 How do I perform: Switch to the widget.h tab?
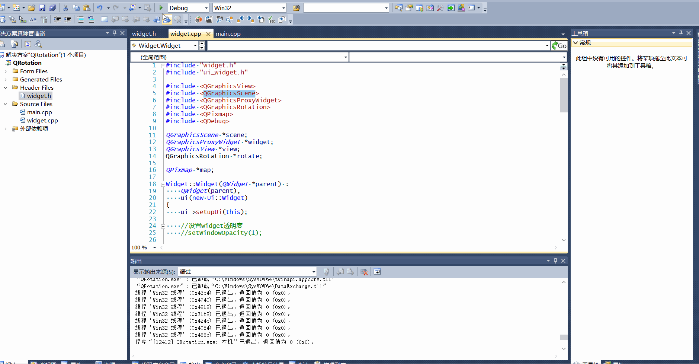click(x=144, y=33)
